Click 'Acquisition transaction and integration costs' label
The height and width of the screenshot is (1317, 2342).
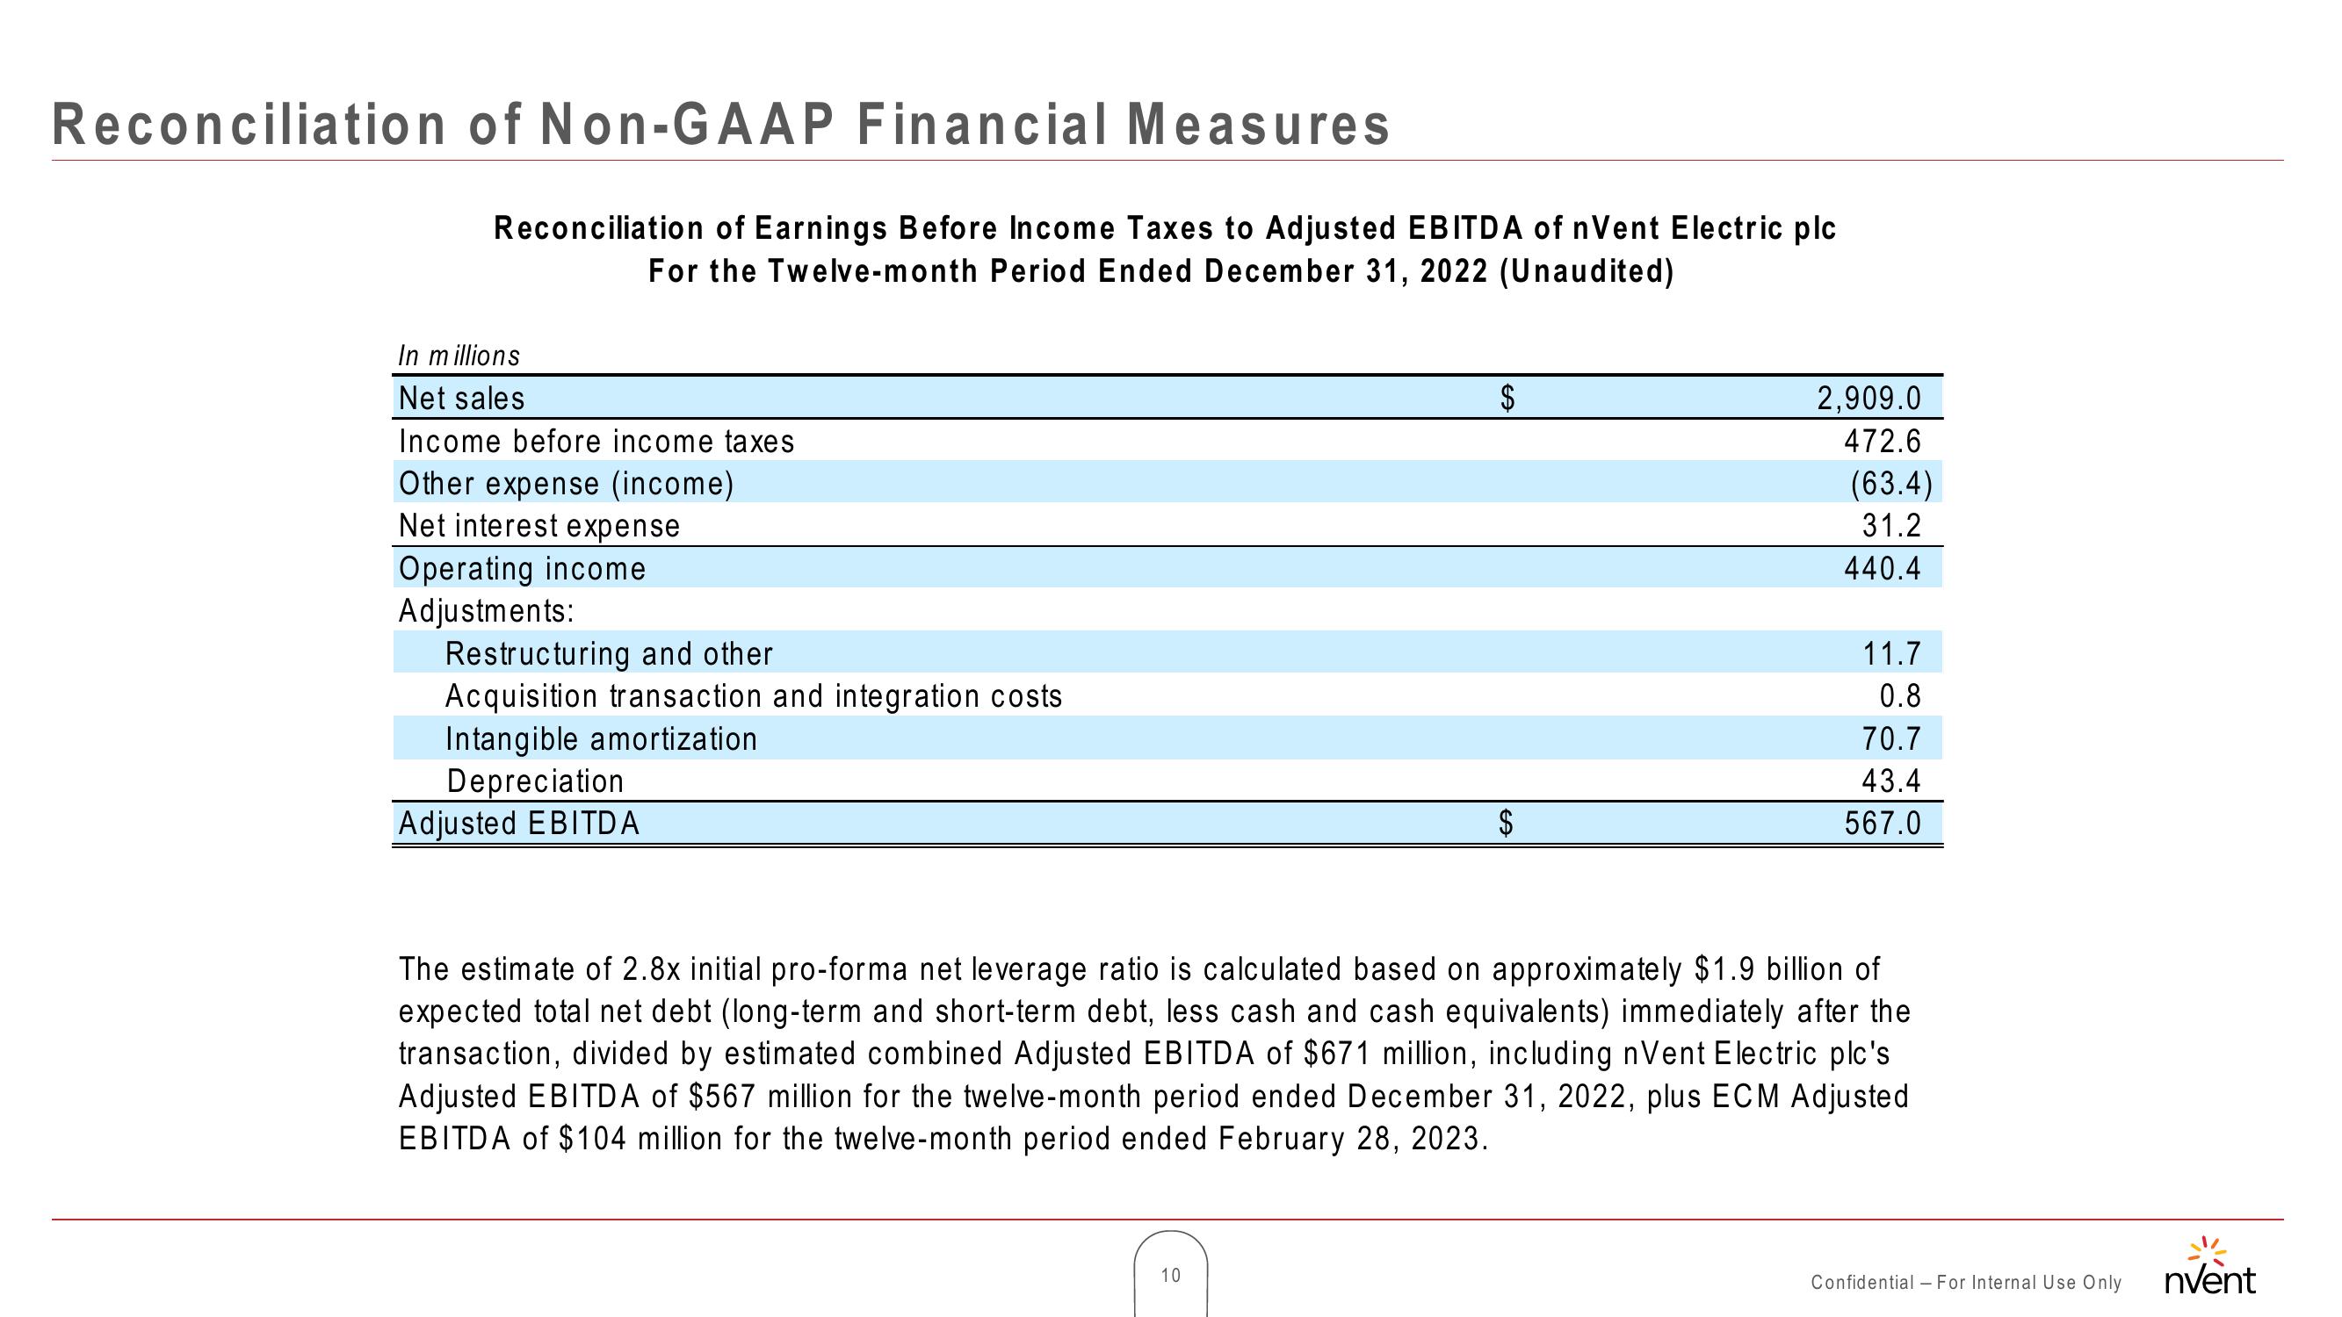click(754, 696)
